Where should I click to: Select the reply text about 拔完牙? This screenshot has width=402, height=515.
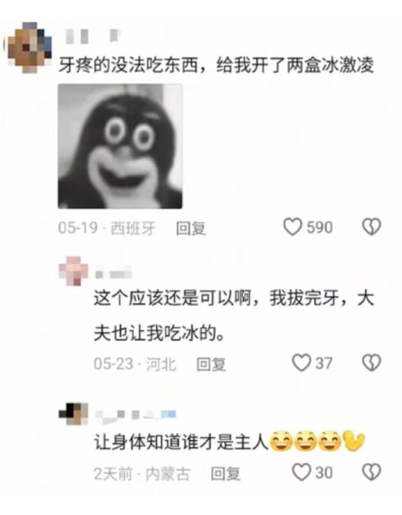[x=234, y=316]
